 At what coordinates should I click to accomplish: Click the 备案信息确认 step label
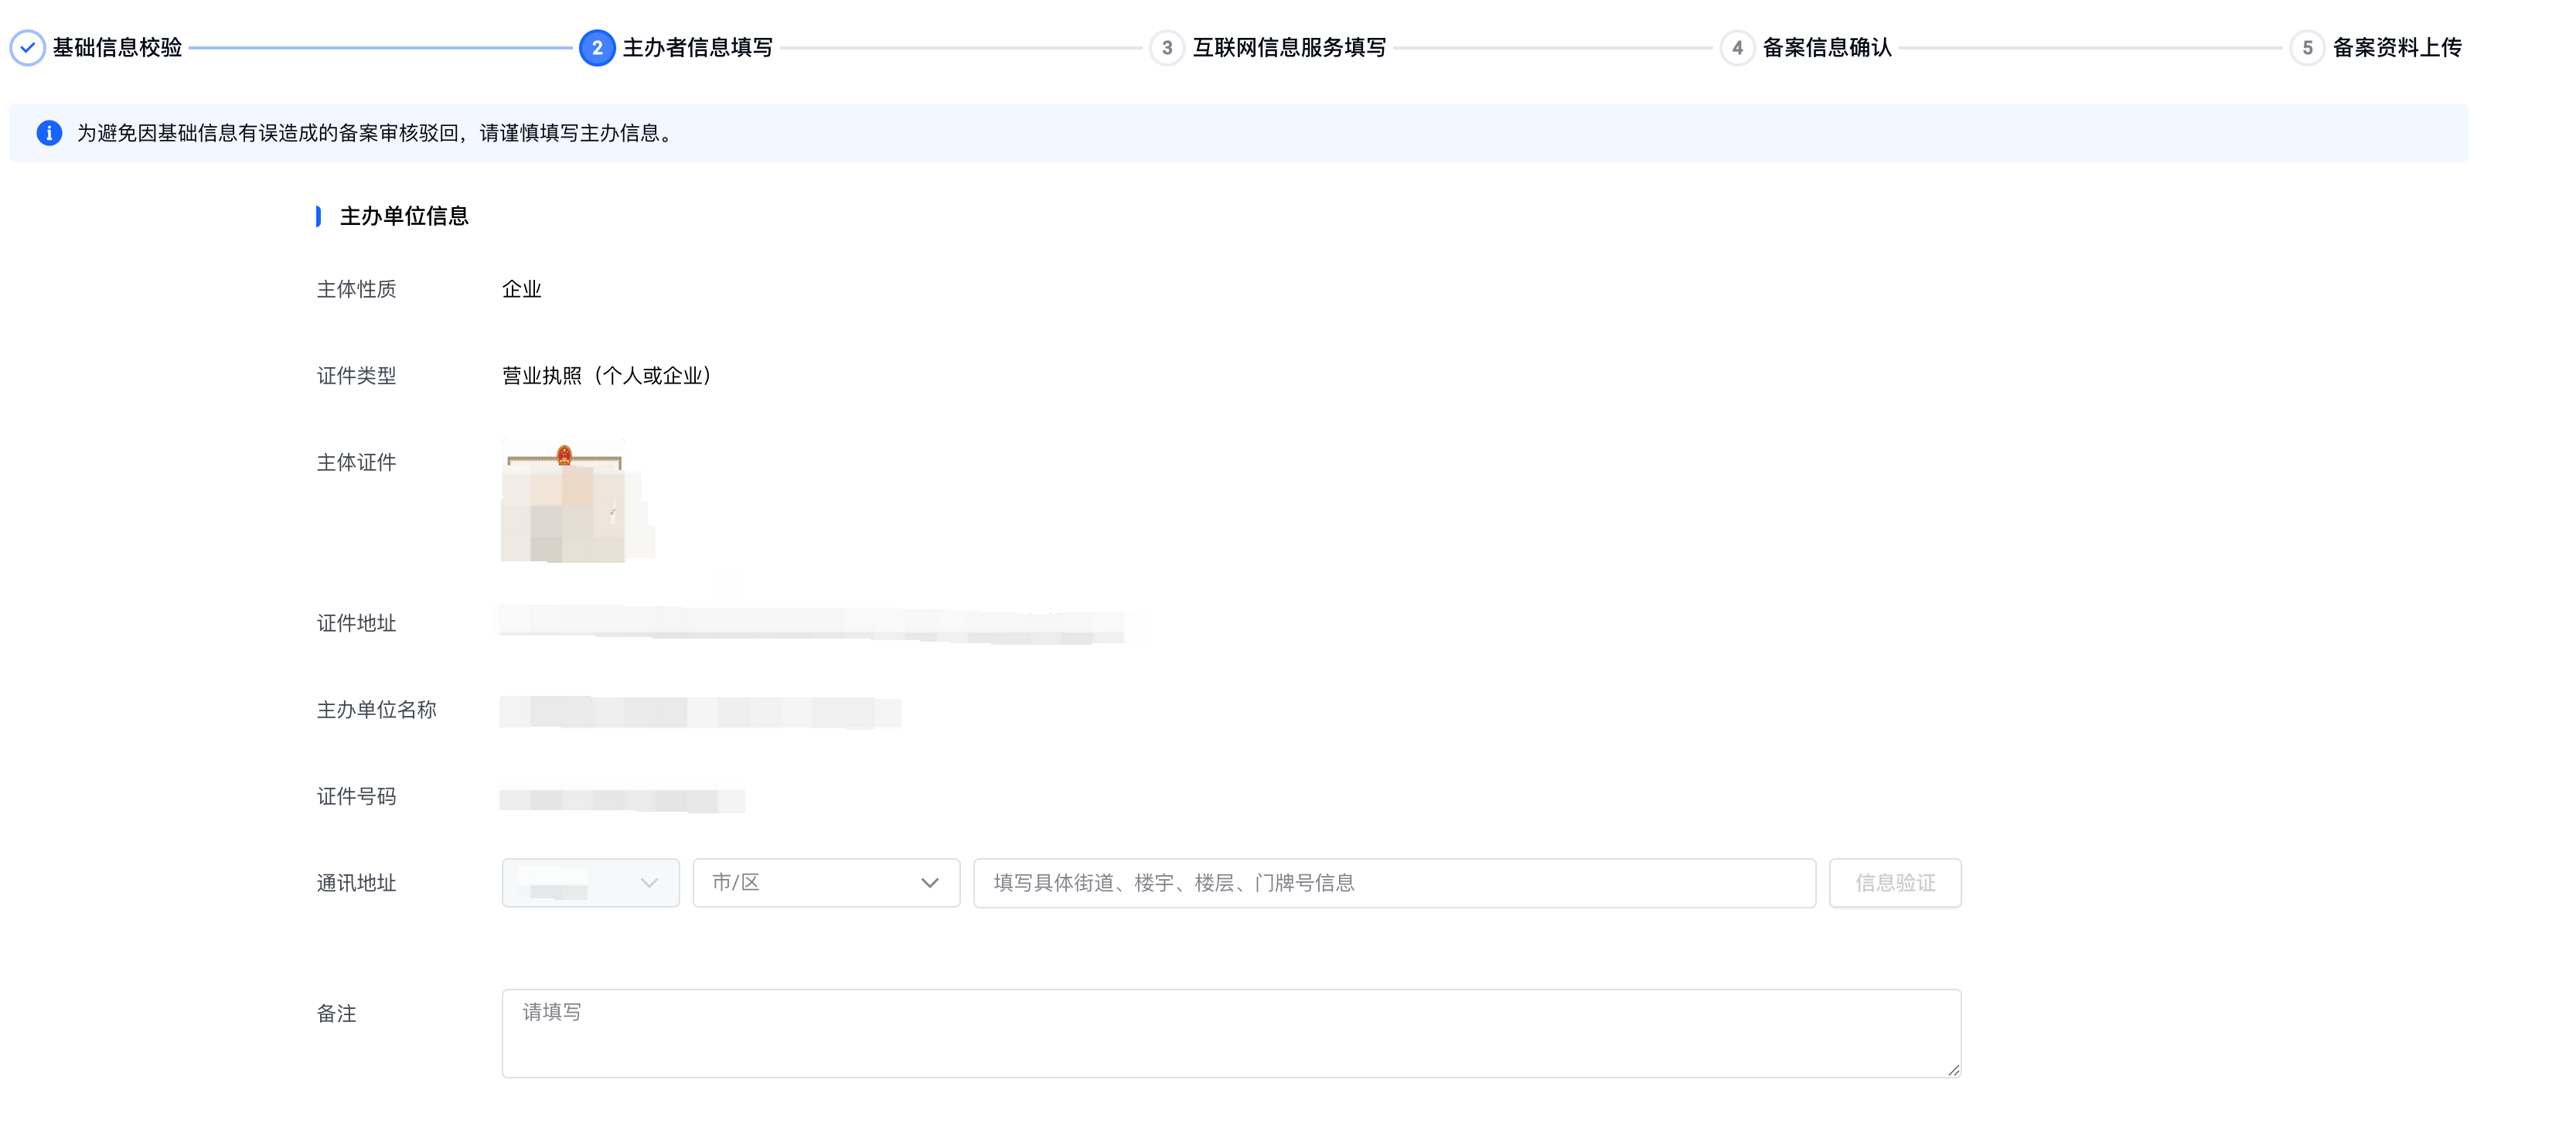(x=1827, y=47)
